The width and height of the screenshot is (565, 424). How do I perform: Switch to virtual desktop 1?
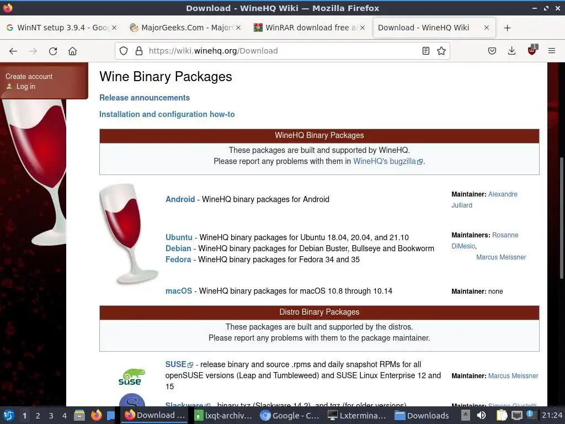coord(24,416)
